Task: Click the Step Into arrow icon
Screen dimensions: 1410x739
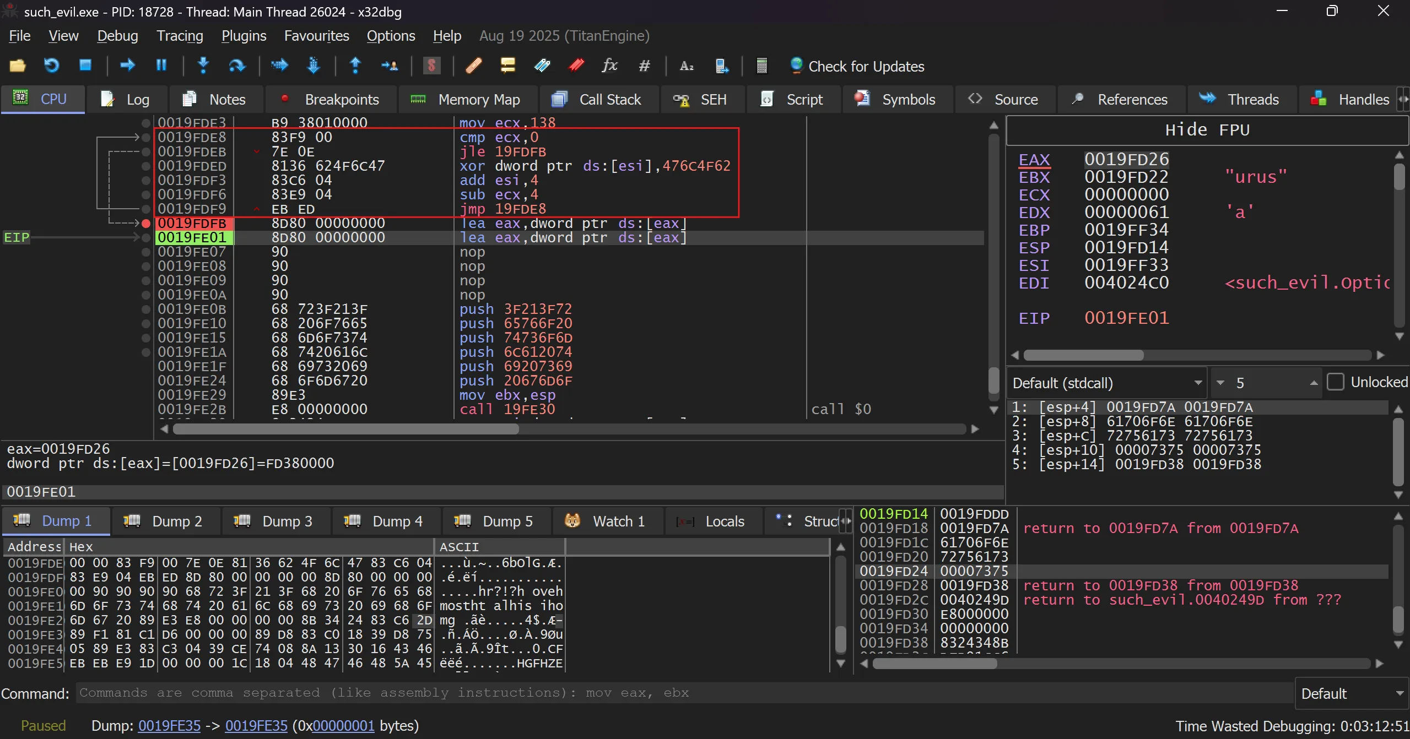Action: click(x=203, y=66)
